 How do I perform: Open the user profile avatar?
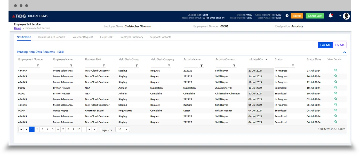(x=346, y=16)
